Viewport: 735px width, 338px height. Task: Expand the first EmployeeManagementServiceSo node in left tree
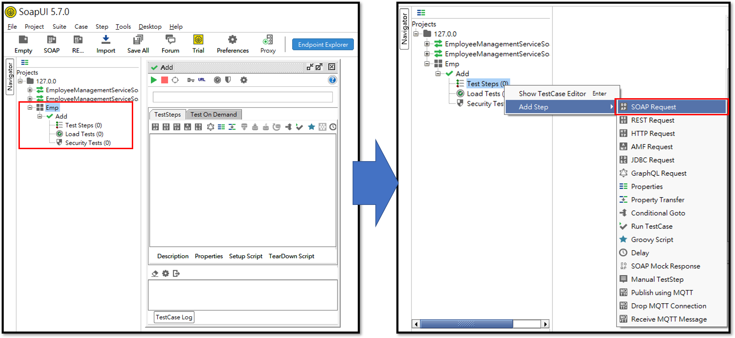point(30,90)
